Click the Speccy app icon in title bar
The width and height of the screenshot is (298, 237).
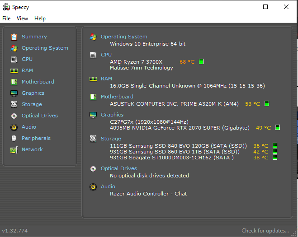pyautogui.click(x=6, y=7)
